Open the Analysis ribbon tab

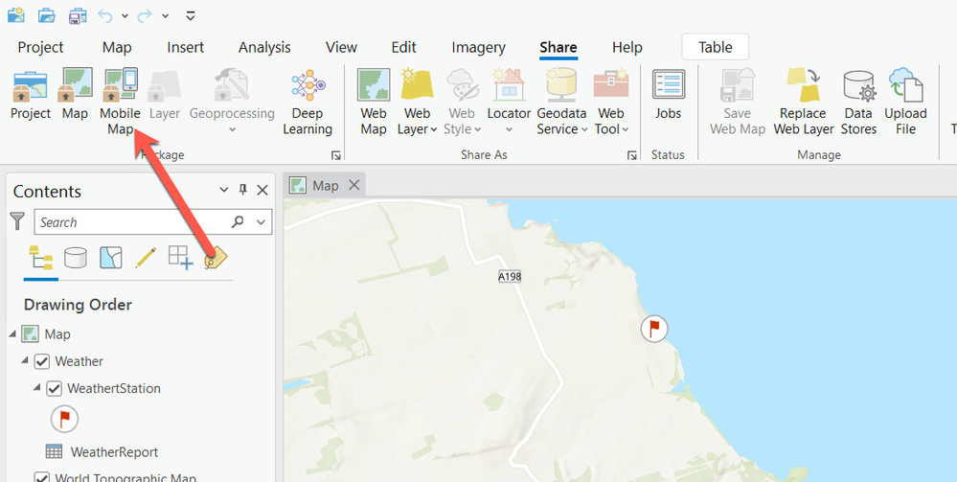click(x=264, y=47)
